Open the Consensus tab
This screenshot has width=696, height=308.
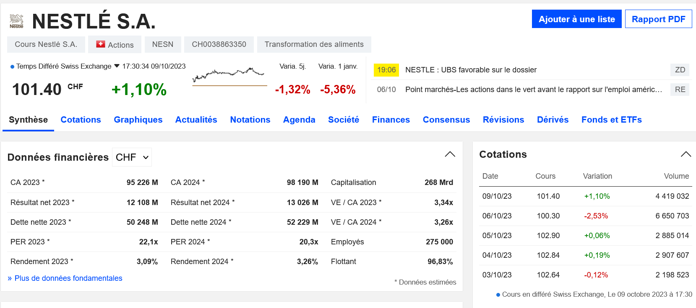point(446,120)
